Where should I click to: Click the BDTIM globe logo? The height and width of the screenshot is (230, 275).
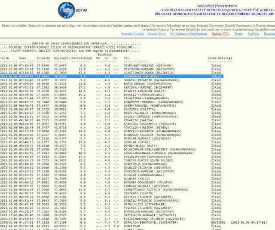(67, 10)
